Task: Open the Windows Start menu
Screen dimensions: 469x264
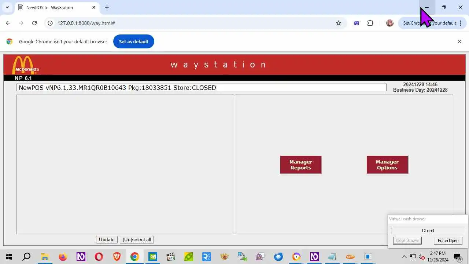Action: pyautogui.click(x=9, y=257)
